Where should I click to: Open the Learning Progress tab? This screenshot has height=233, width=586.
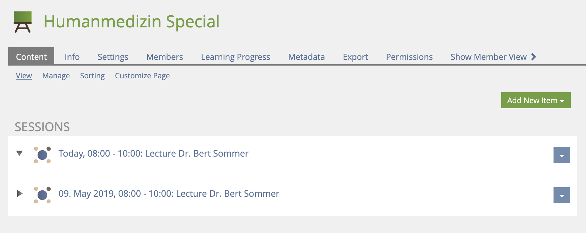click(x=235, y=57)
